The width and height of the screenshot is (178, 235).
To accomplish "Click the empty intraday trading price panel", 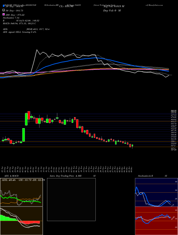I will [x=71, y=199].
